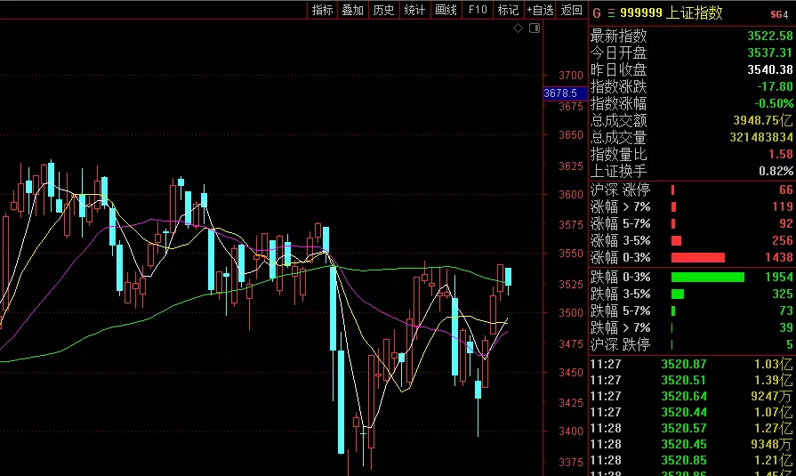Select the 沪深 涨停 row

click(x=691, y=190)
